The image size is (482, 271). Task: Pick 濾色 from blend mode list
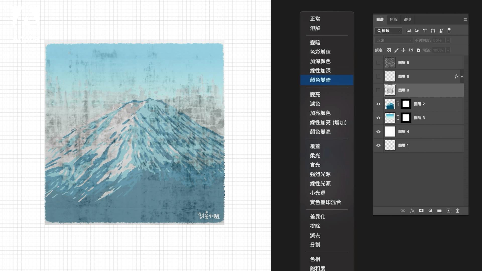[315, 104]
